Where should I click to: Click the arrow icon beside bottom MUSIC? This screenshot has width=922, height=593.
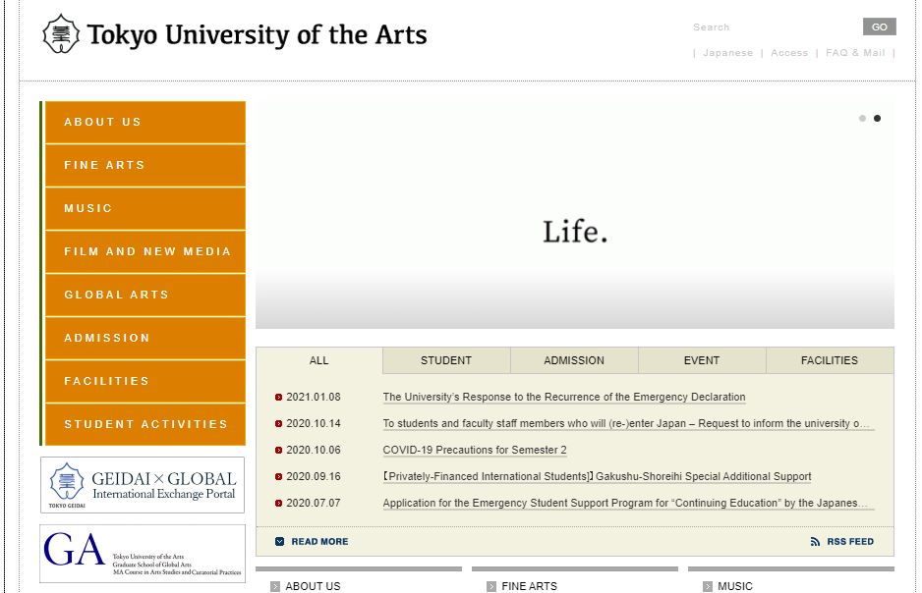(708, 586)
